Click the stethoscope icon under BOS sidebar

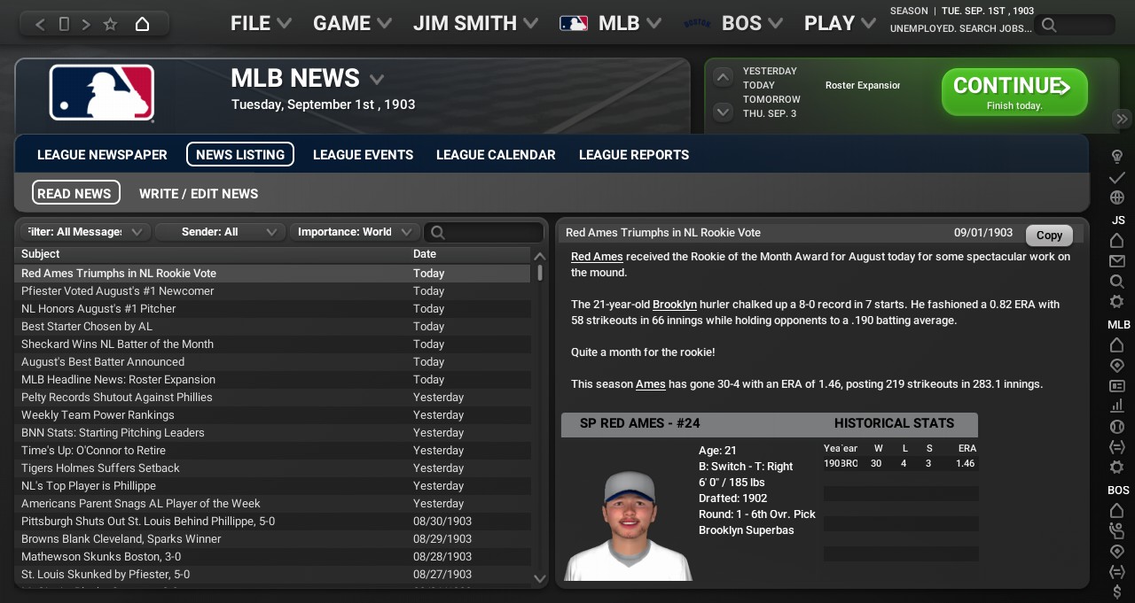tap(1117, 530)
